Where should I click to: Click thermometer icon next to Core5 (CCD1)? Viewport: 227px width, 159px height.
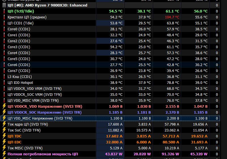(x=4, y=59)
